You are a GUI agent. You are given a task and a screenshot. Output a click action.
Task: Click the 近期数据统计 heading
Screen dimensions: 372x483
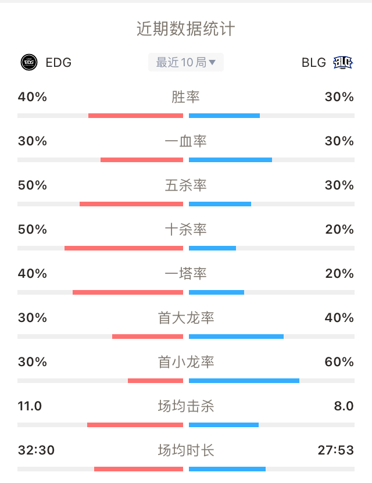(x=185, y=29)
